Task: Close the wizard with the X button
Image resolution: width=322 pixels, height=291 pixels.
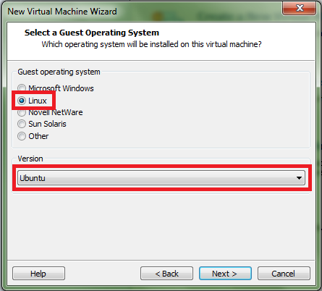Action: point(299,8)
